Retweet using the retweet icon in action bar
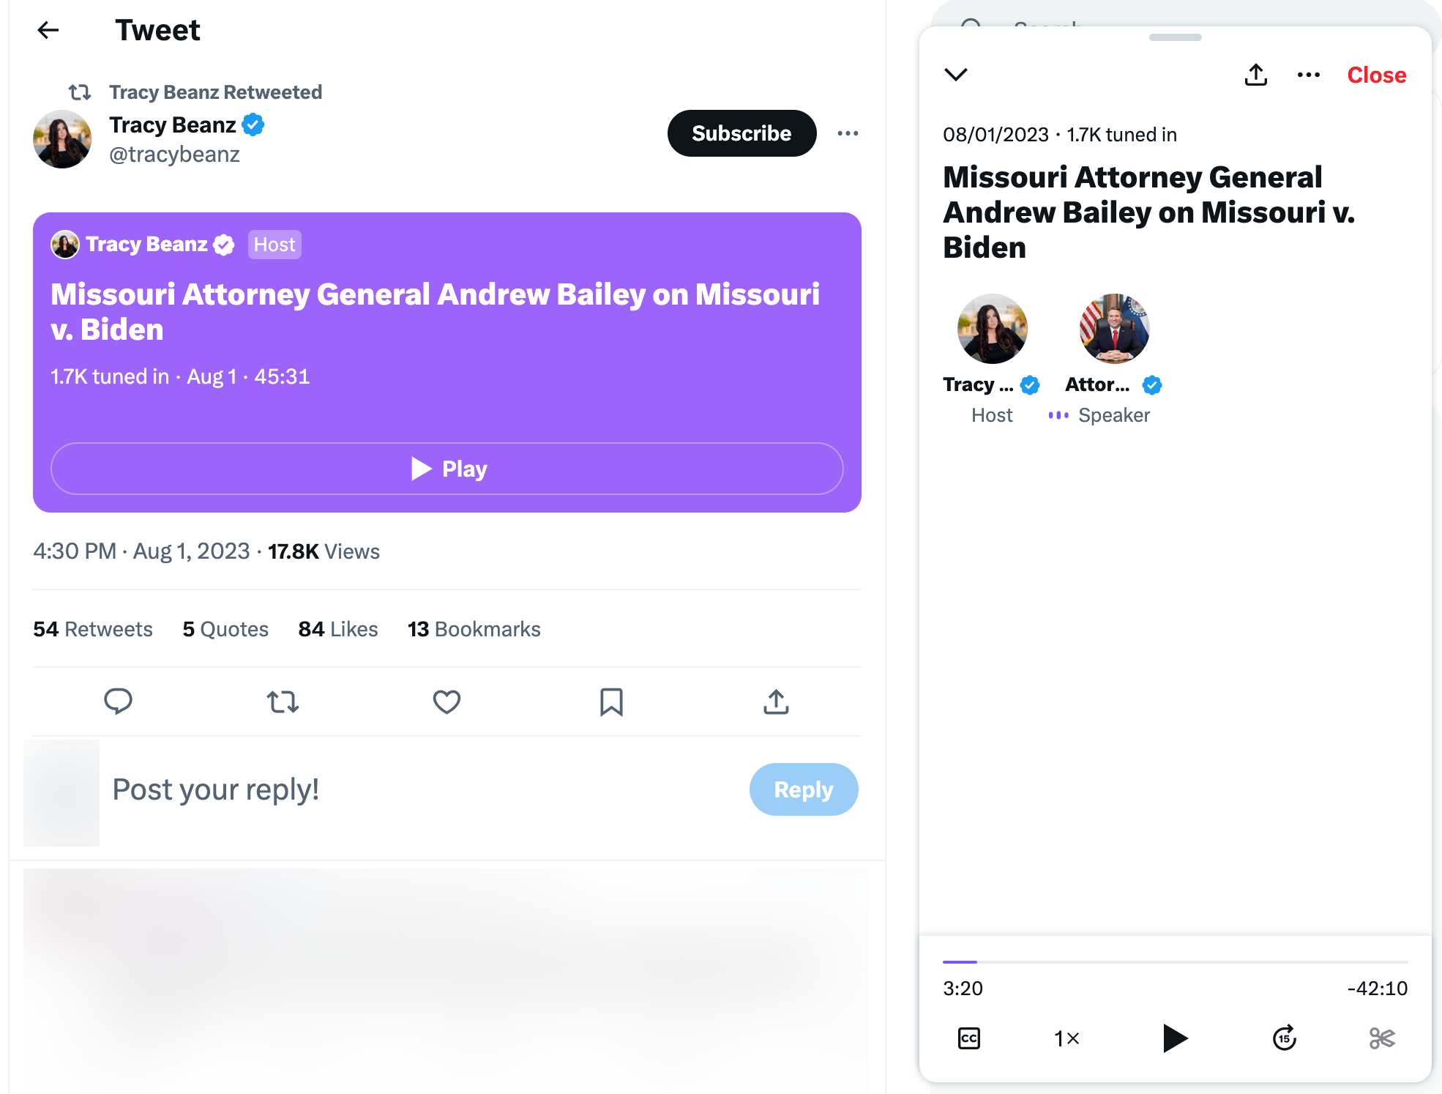 tap(283, 702)
